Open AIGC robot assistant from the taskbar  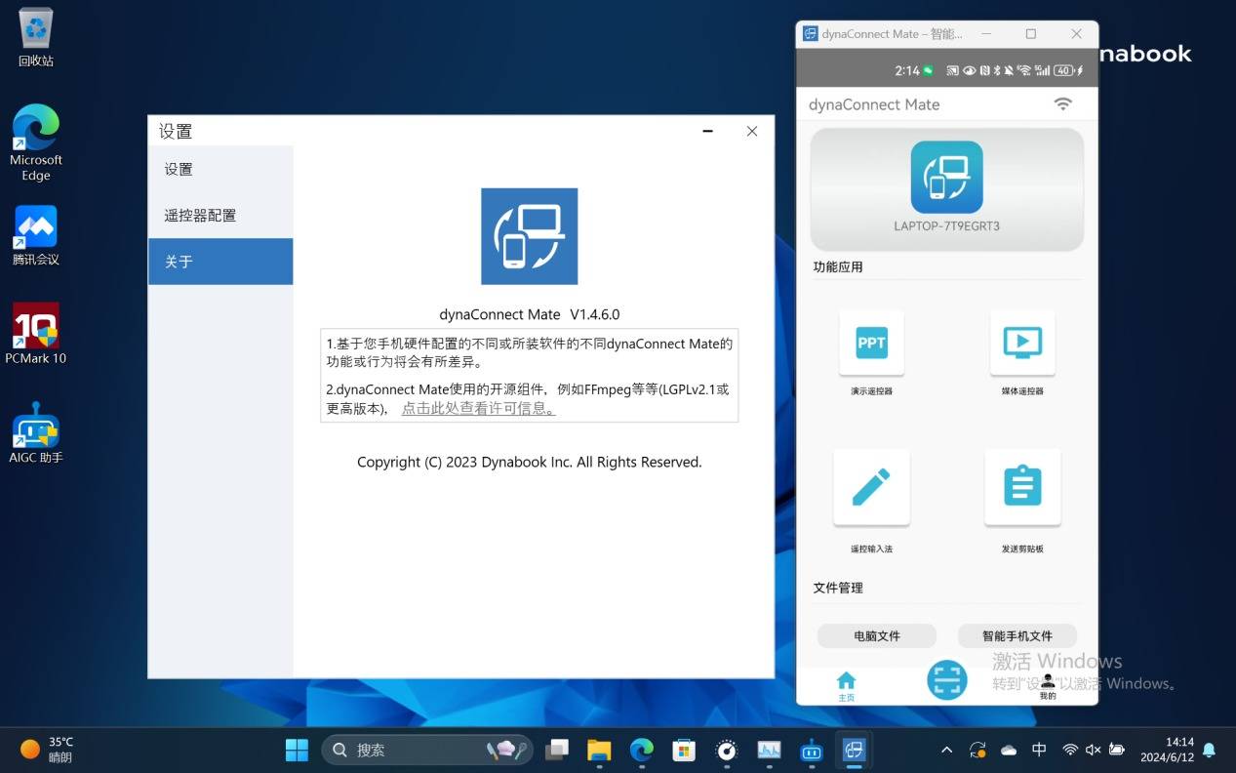811,750
